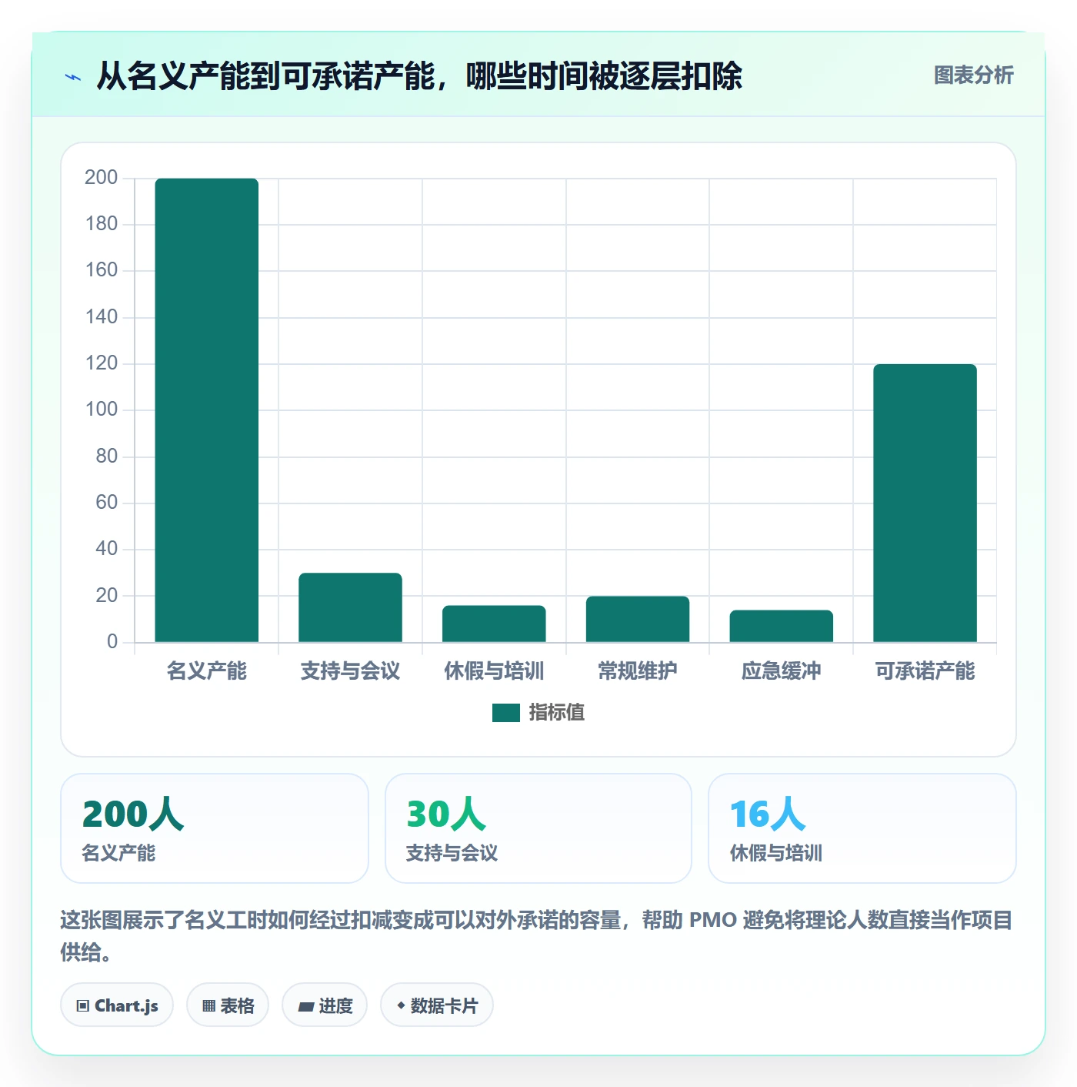Open the 200人 名义产能 data card

point(215,828)
